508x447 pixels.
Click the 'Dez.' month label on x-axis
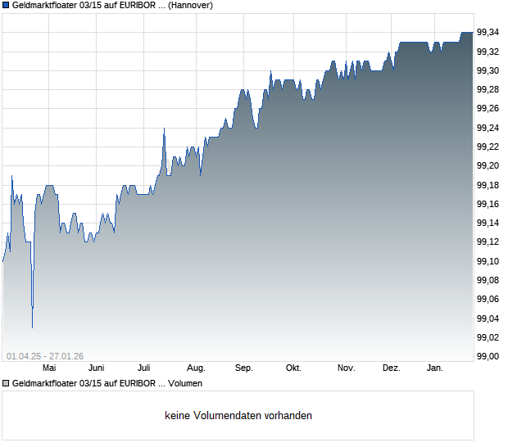(x=392, y=368)
